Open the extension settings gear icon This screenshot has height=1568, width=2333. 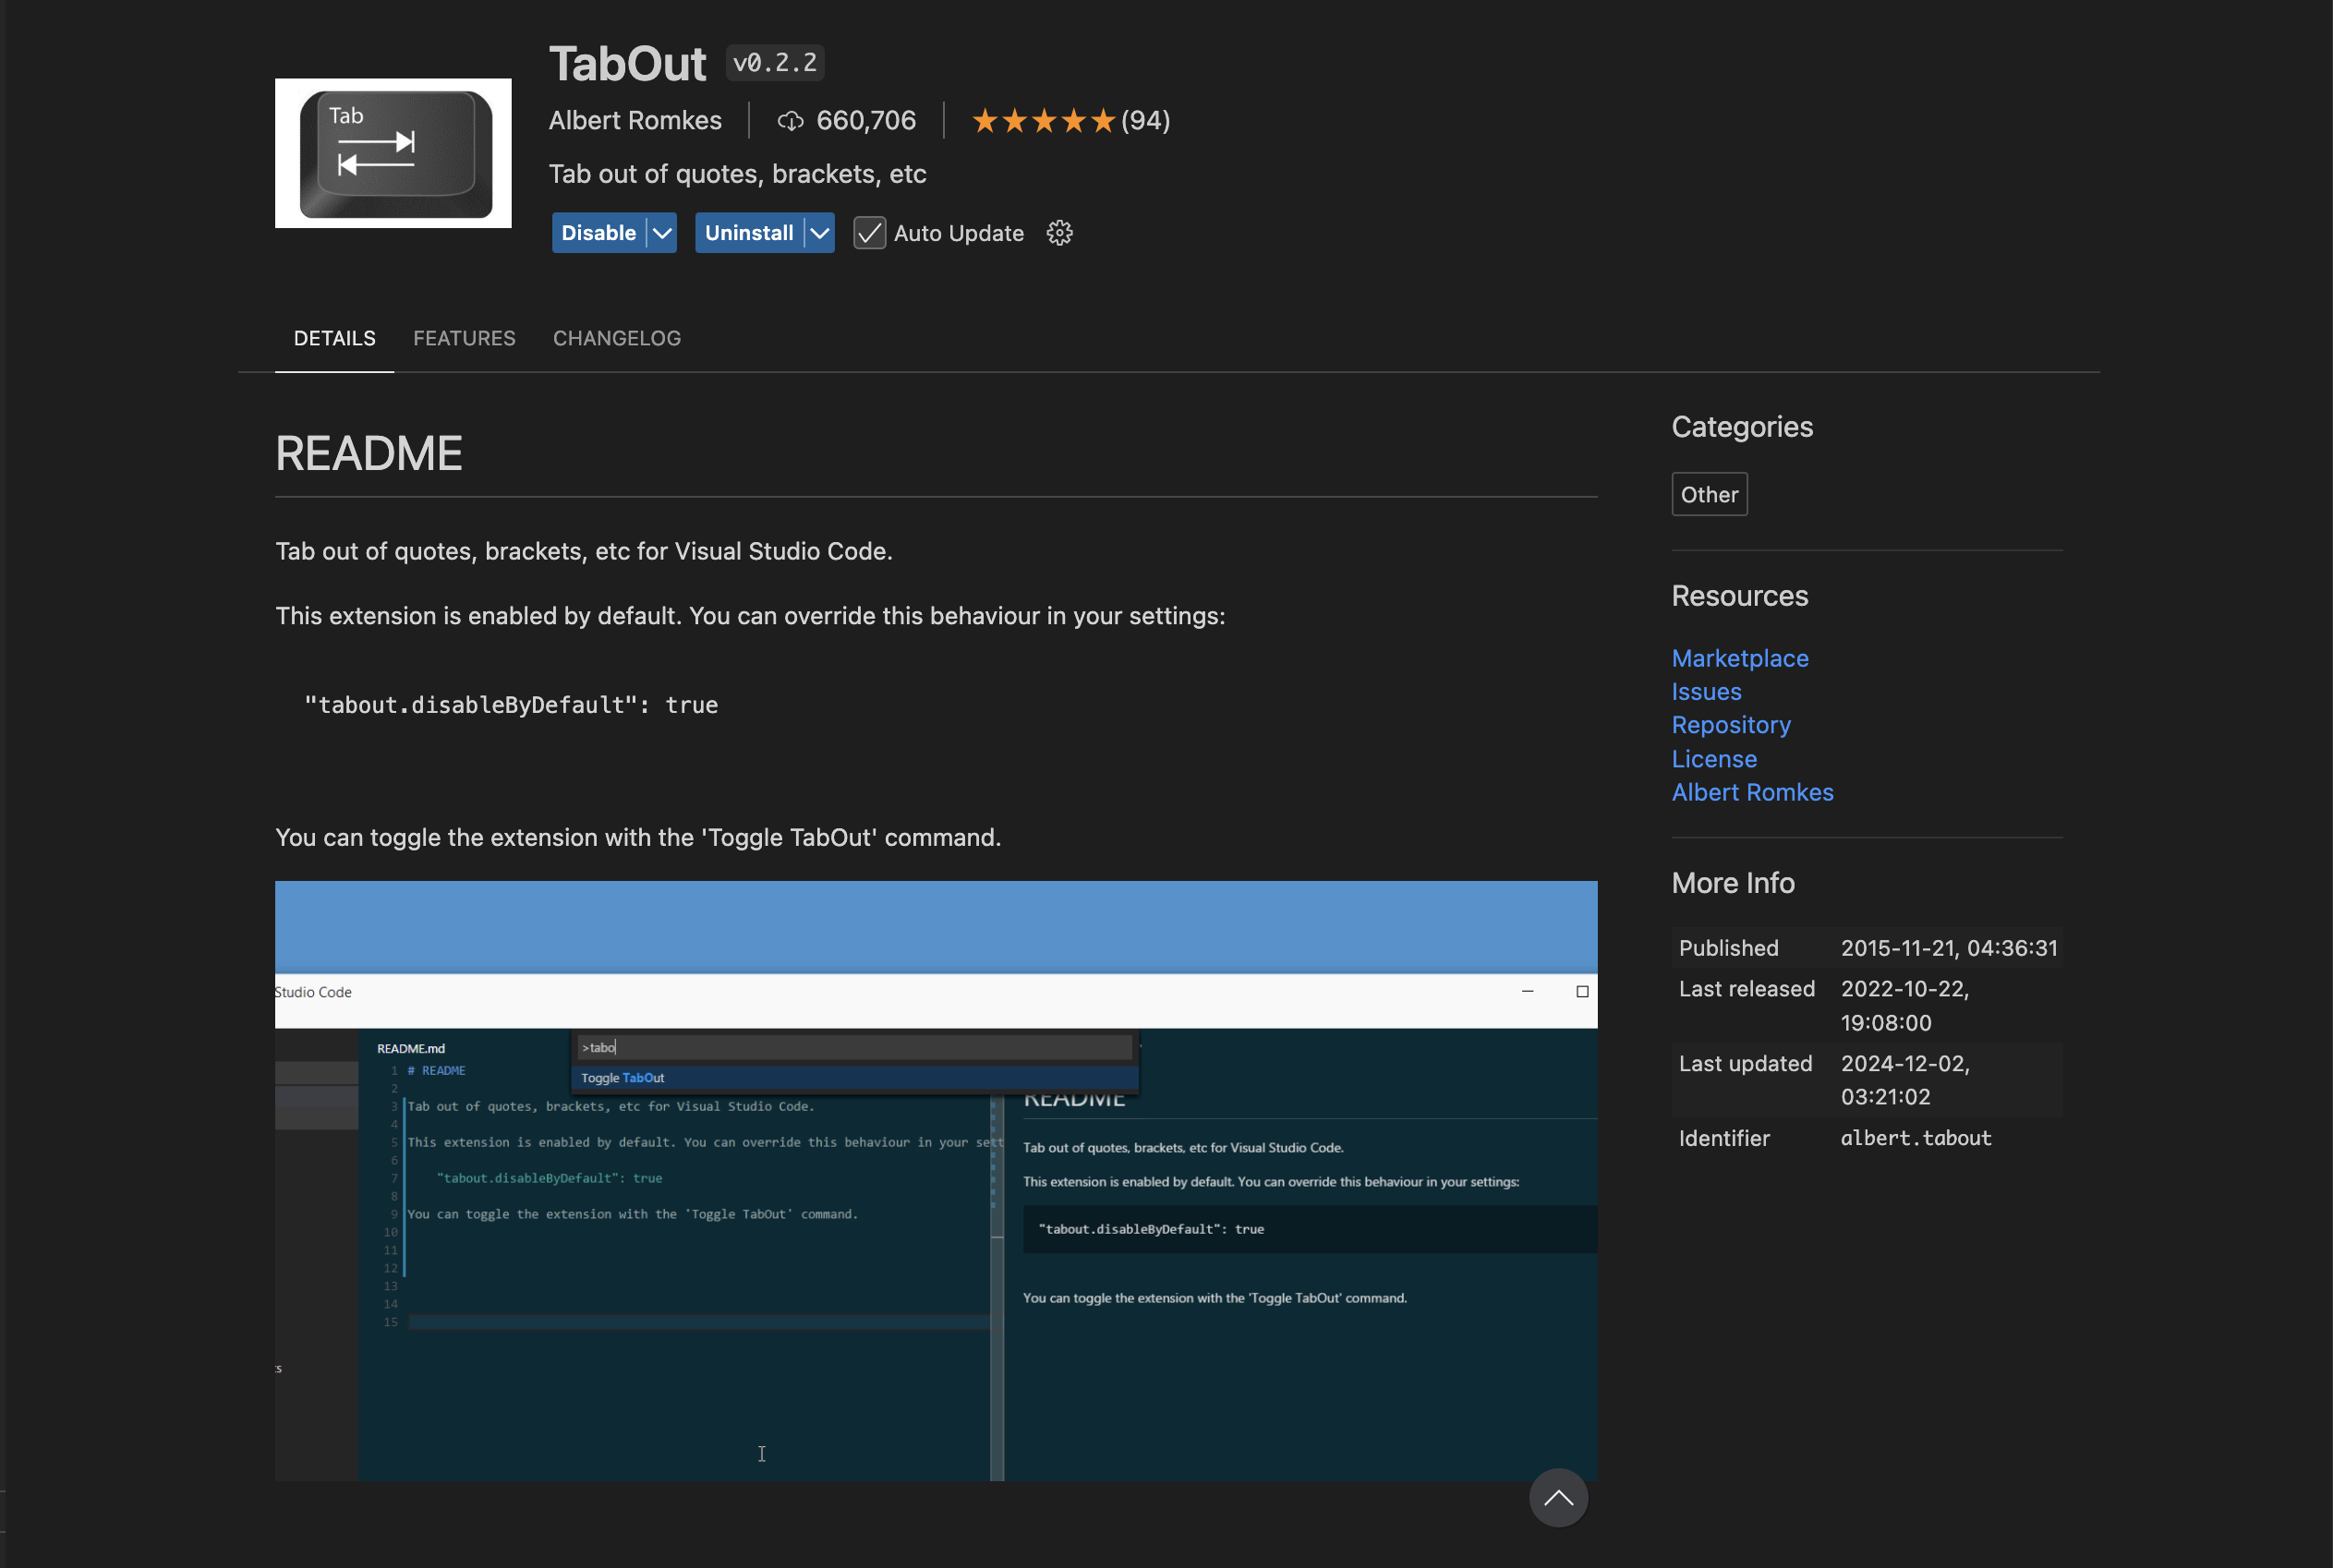(1059, 233)
